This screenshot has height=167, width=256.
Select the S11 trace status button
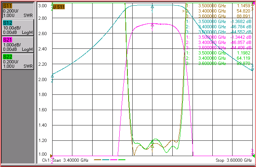[18, 10]
